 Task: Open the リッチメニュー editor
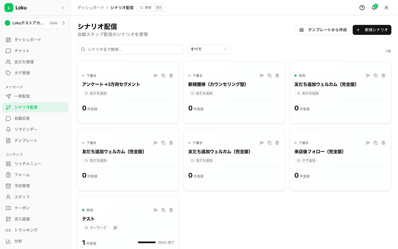pyautogui.click(x=28, y=164)
